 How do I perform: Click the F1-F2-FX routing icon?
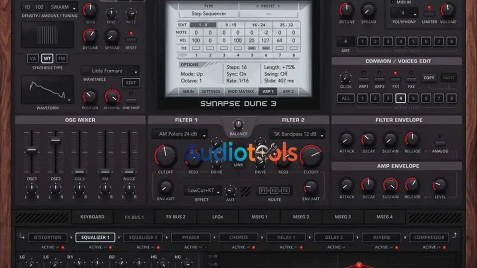pyautogui.click(x=273, y=190)
